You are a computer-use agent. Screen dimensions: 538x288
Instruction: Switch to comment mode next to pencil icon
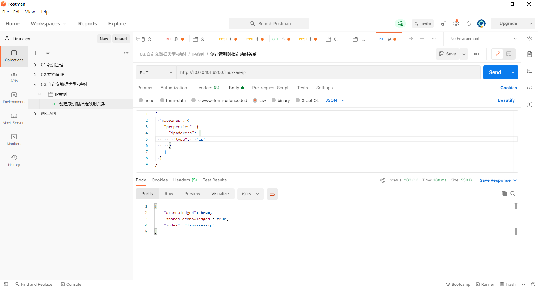point(509,54)
